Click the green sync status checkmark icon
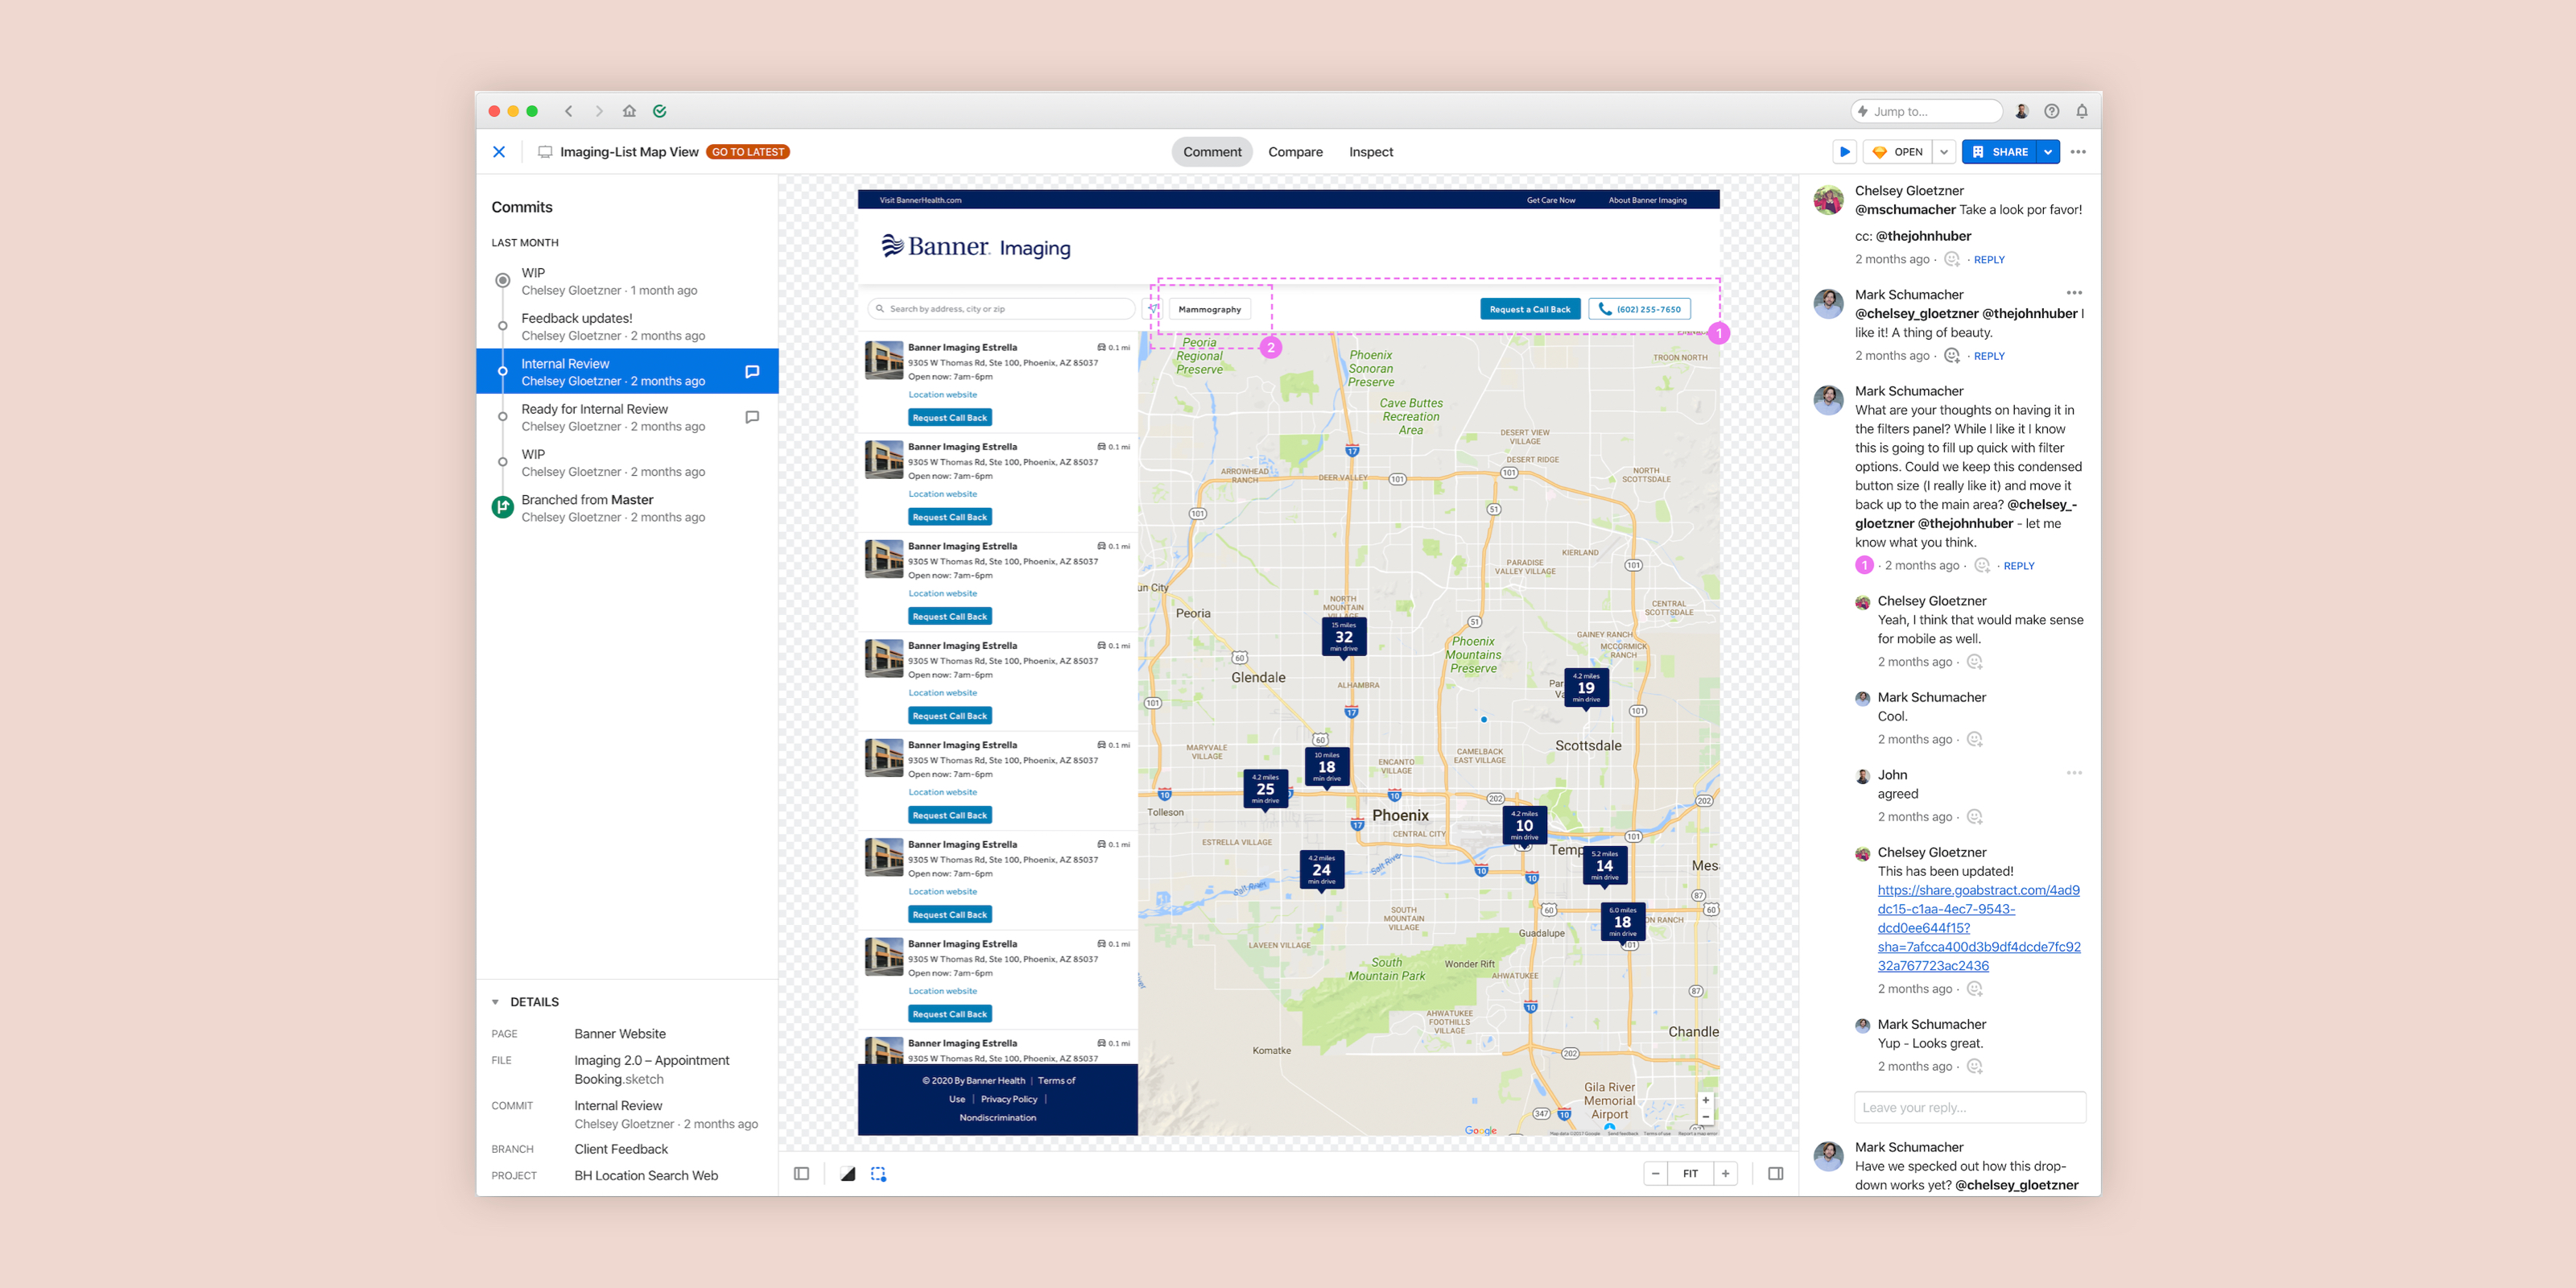This screenshot has width=2576, height=1288. coord(660,111)
